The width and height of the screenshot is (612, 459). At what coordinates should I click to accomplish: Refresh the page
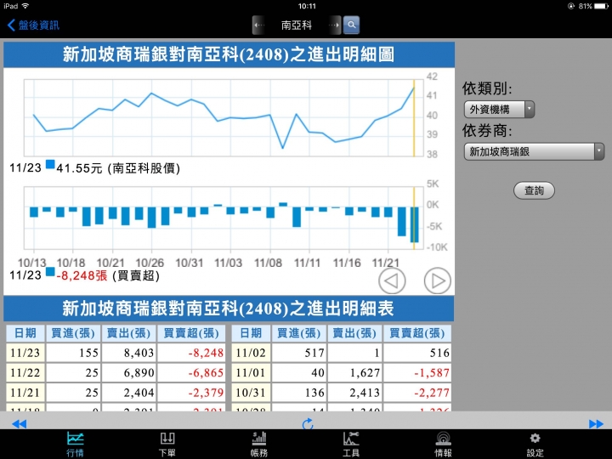pyautogui.click(x=308, y=424)
